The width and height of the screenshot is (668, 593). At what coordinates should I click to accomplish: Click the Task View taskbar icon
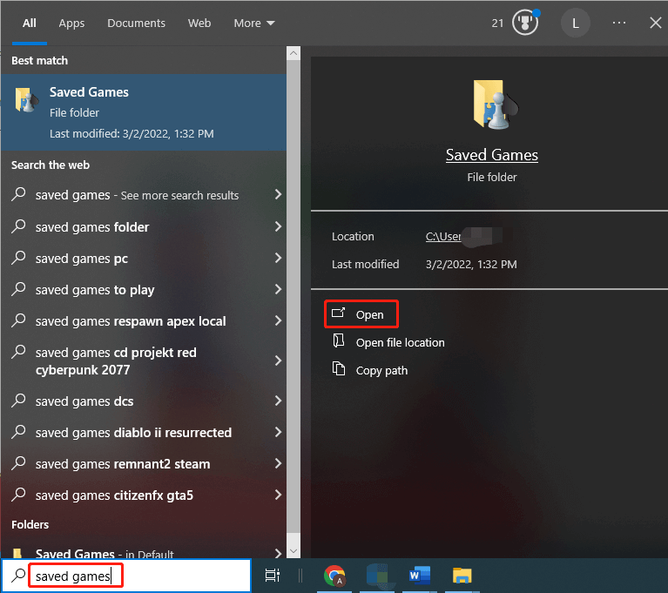tap(273, 575)
